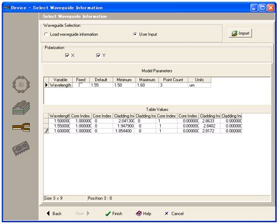Click the cell with value 2.8172
Viewport: 279px width, 224px height.
pos(209,131)
